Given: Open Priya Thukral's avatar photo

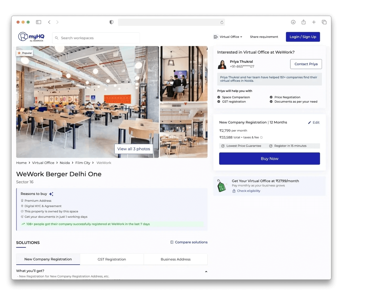Looking at the screenshot, I should coord(222,64).
